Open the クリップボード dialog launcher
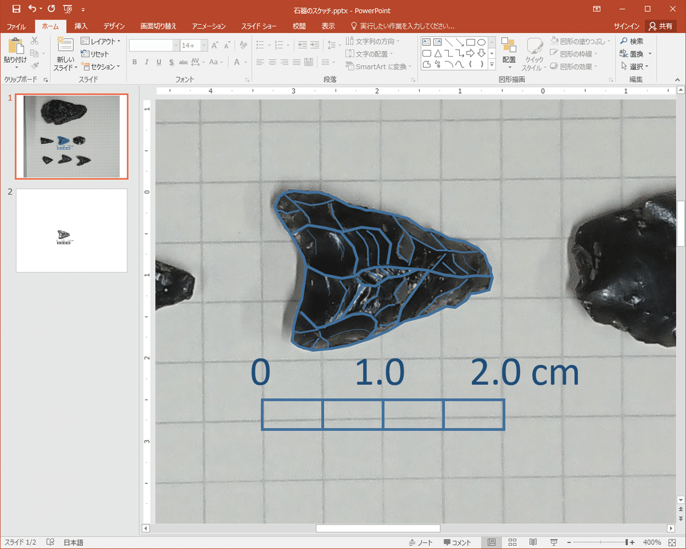The height and width of the screenshot is (549, 686). pyautogui.click(x=46, y=80)
